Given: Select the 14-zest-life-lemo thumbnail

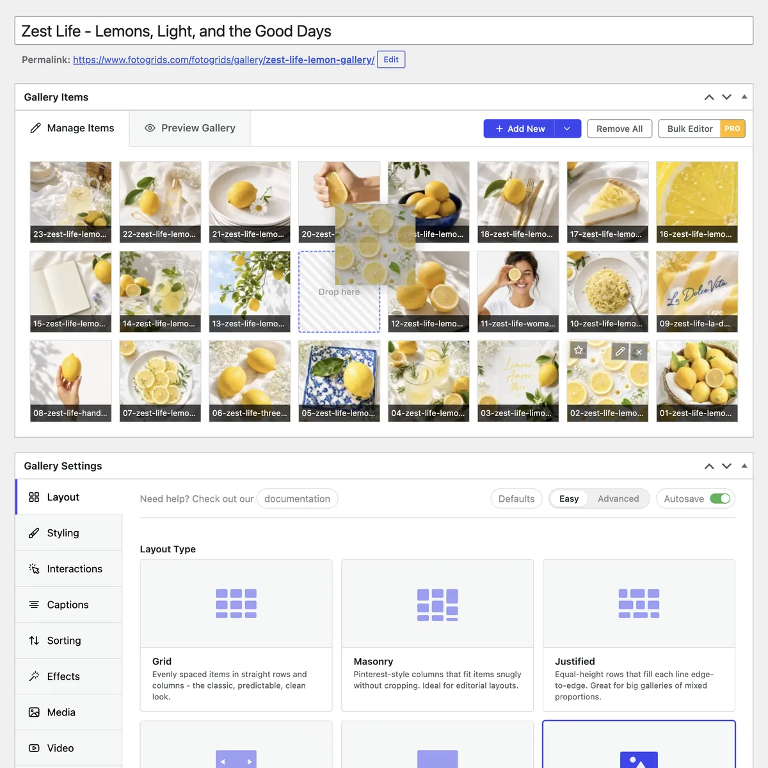Looking at the screenshot, I should click(x=160, y=292).
